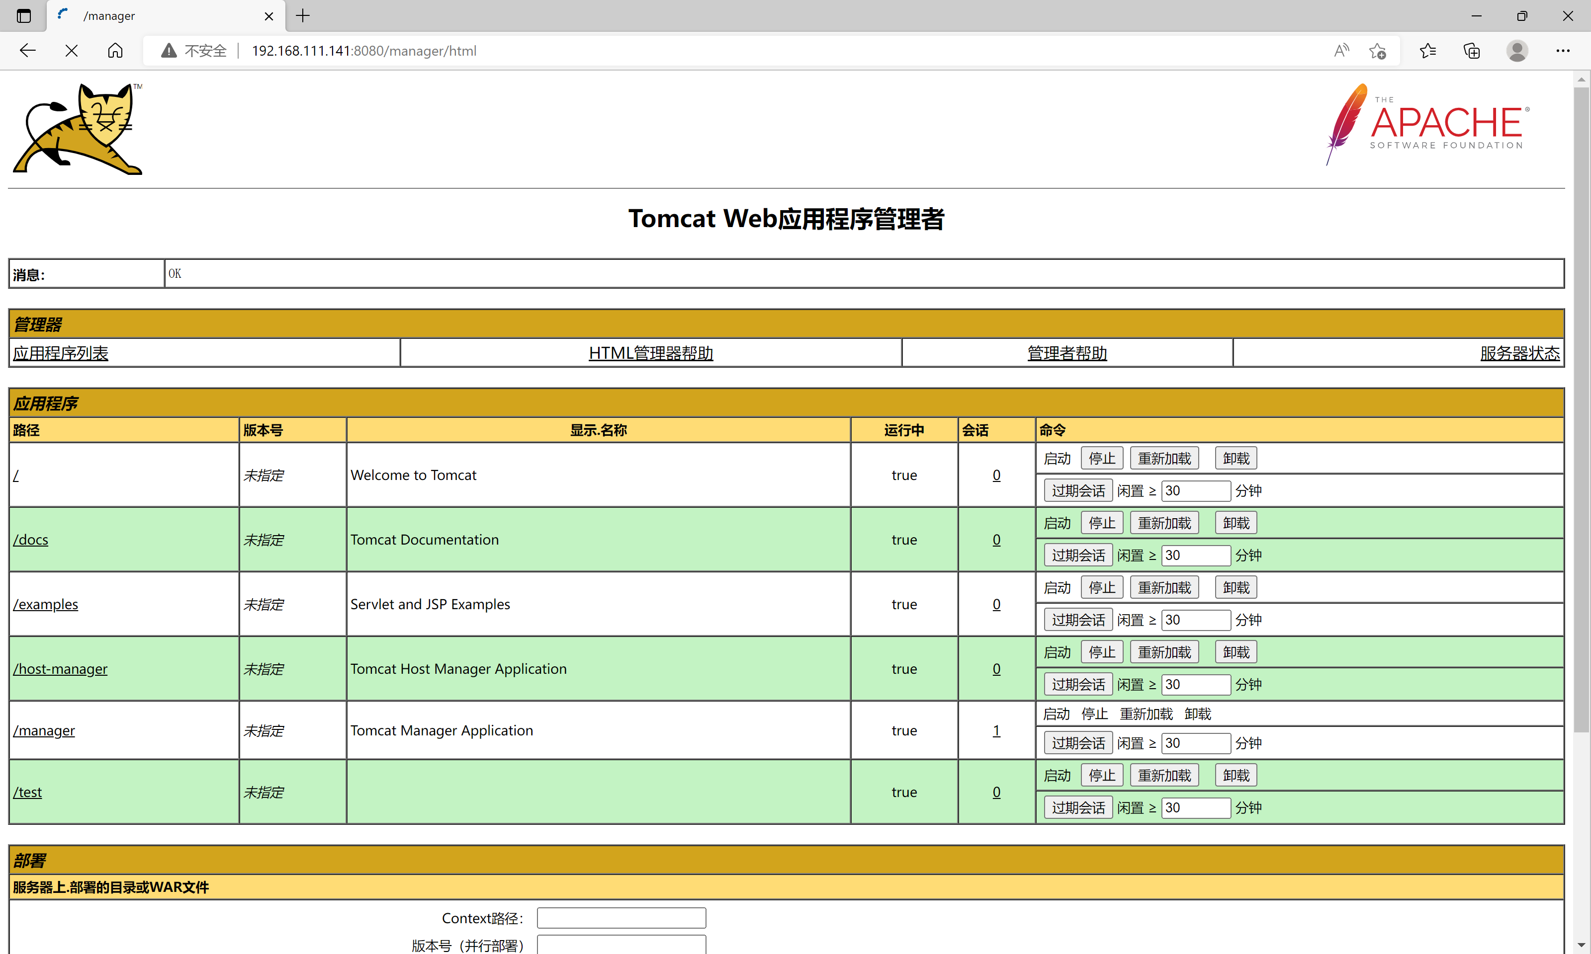Reload the /examples application

coord(1164,588)
